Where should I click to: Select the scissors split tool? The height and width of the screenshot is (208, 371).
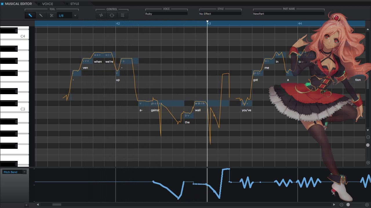click(x=52, y=15)
